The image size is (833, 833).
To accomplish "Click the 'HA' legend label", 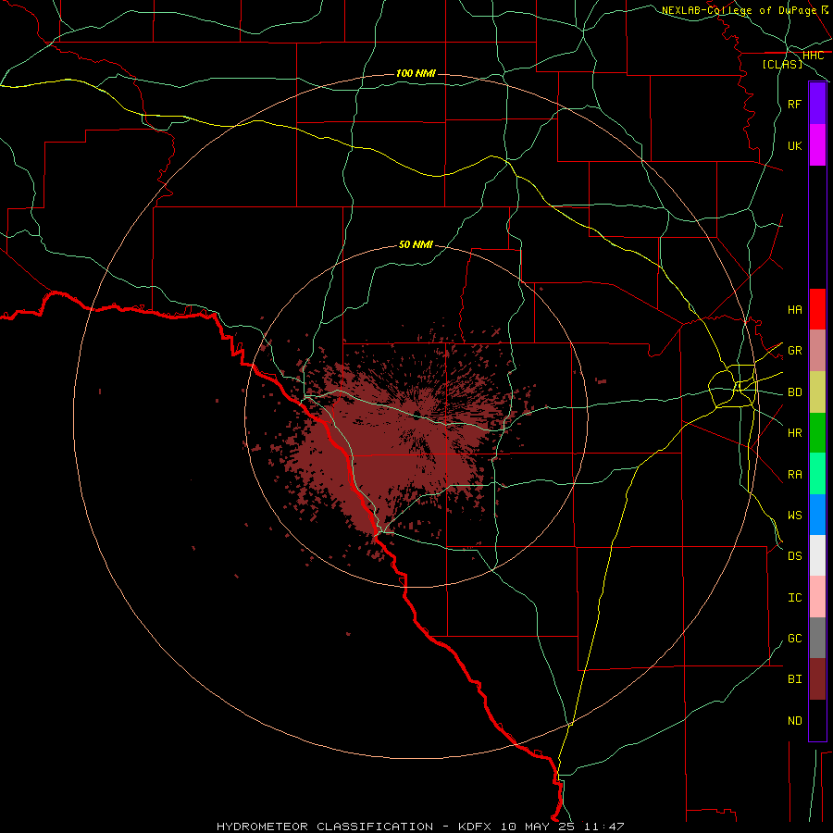I will click(795, 309).
